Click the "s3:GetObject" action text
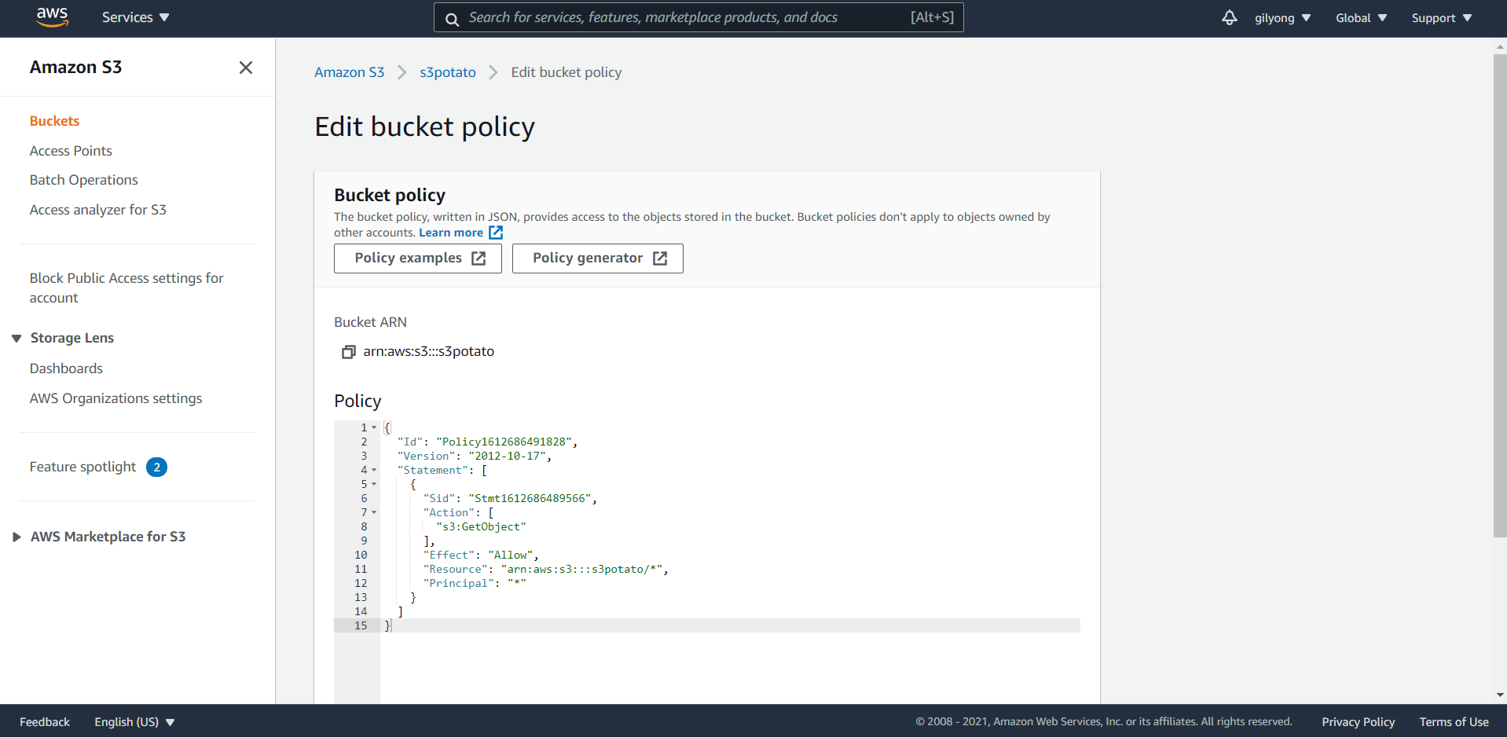 click(481, 527)
